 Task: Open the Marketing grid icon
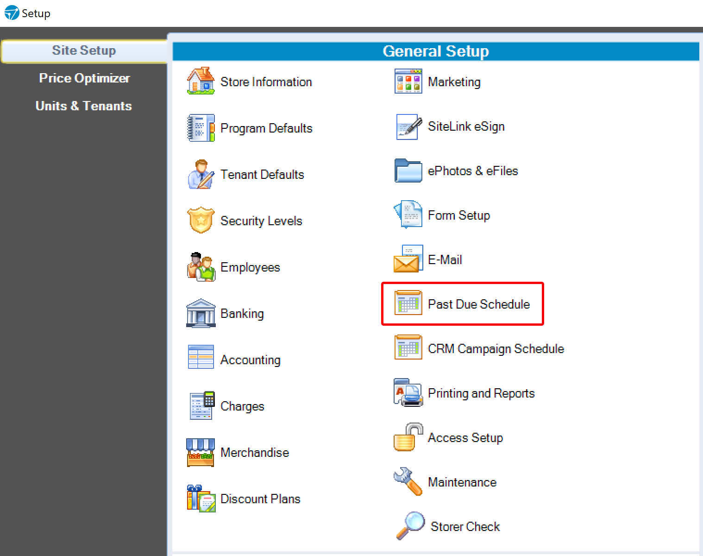[x=408, y=81]
